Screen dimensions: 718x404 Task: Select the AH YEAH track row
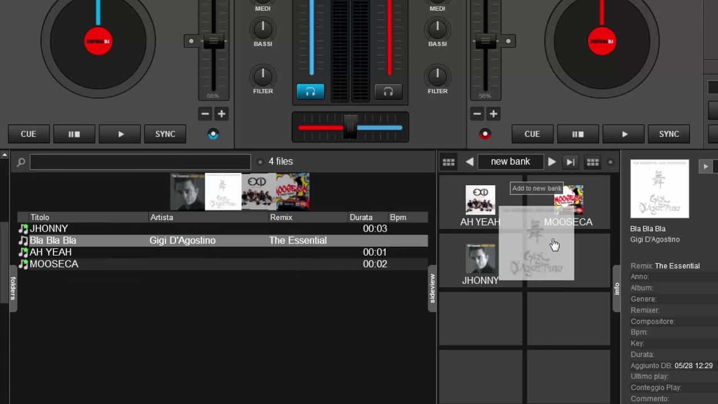click(223, 252)
